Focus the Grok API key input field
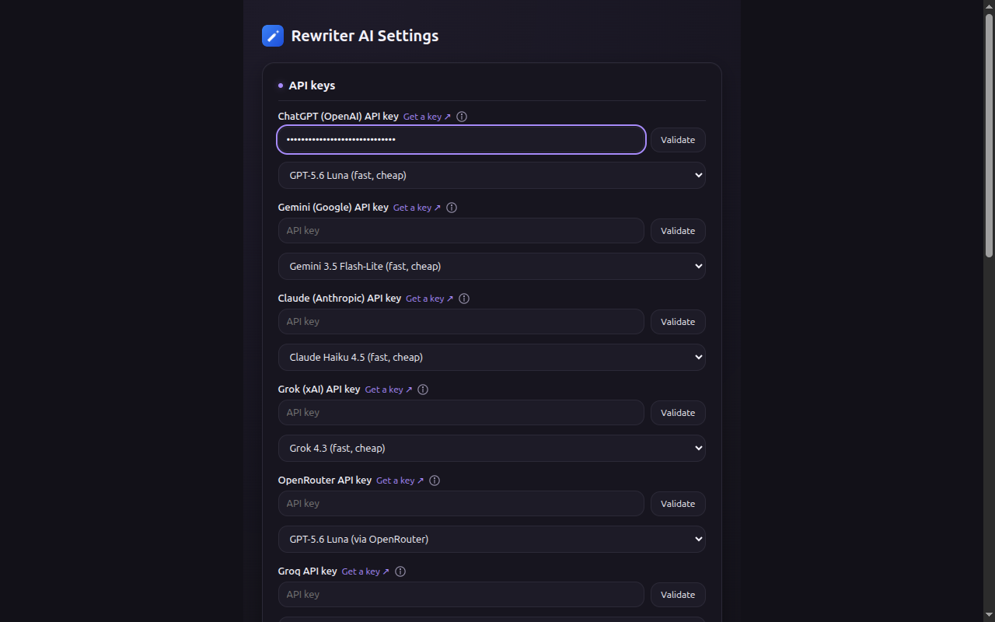Viewport: 995px width, 622px height. (461, 413)
